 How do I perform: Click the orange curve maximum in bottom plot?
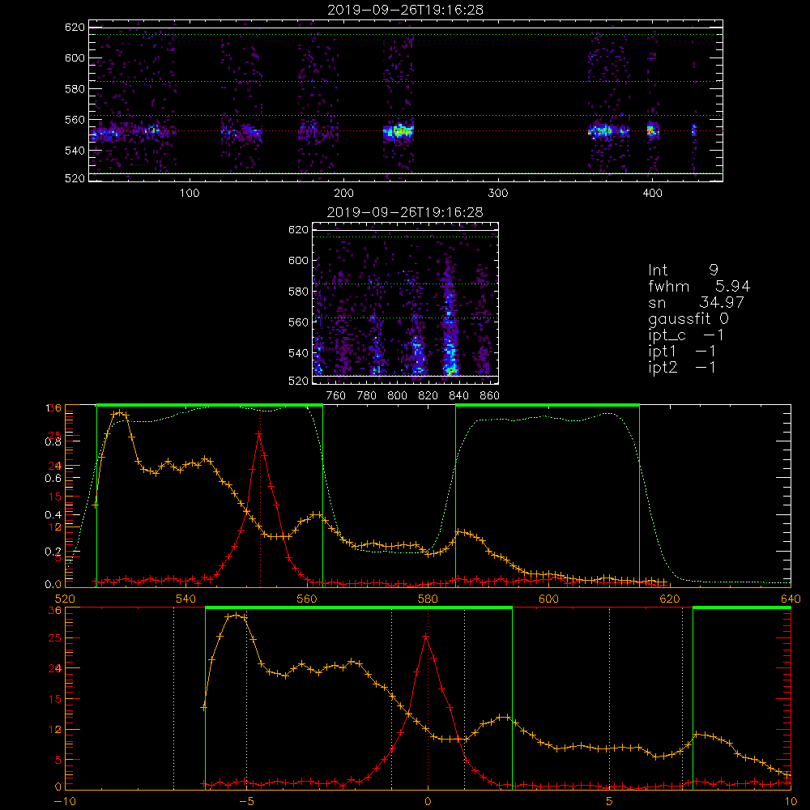236,616
